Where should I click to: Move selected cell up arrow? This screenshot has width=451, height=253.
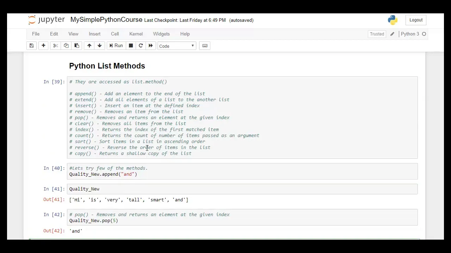coord(89,46)
